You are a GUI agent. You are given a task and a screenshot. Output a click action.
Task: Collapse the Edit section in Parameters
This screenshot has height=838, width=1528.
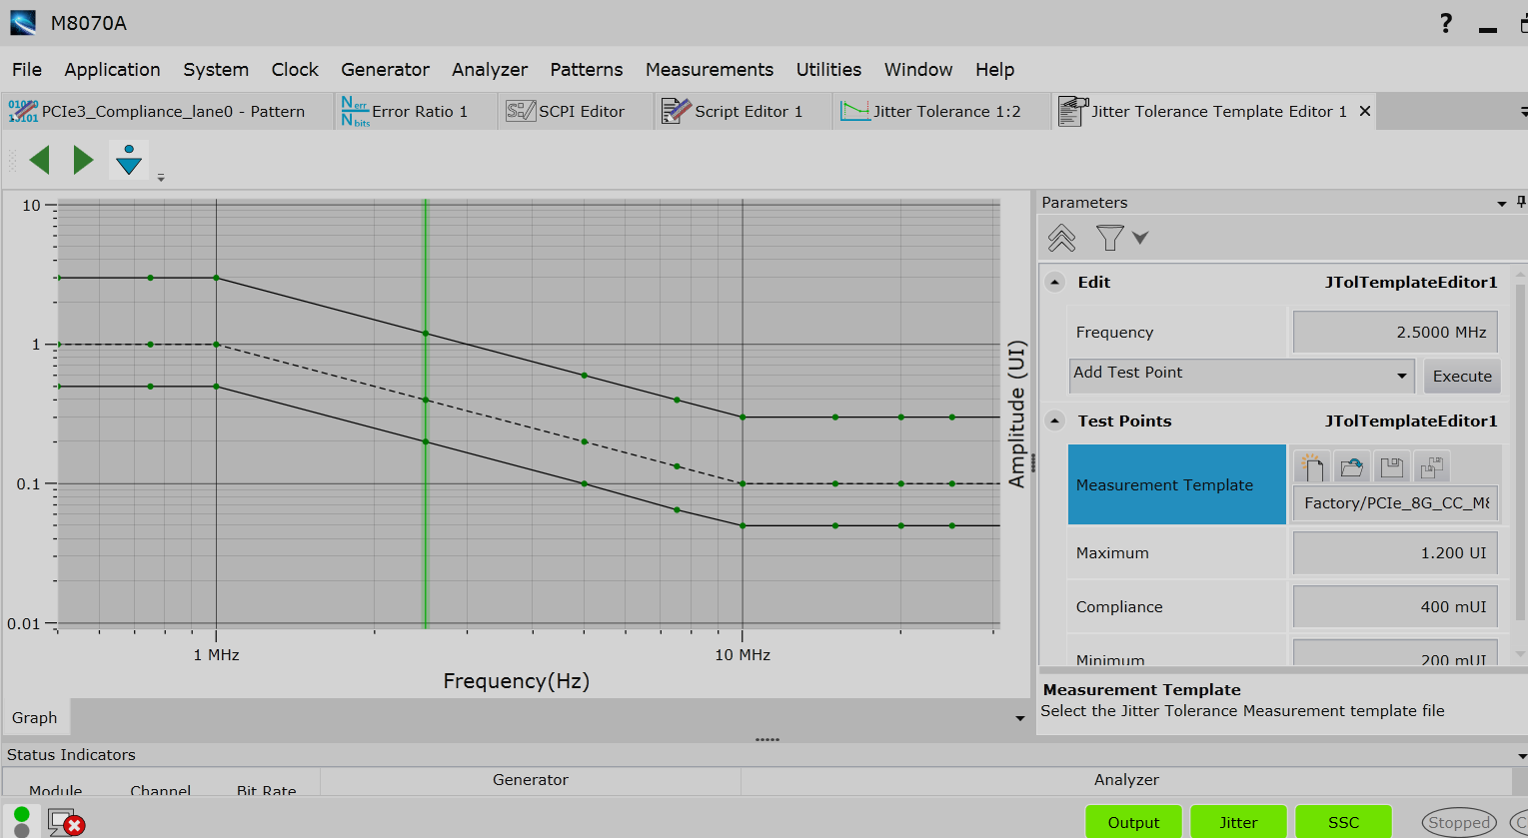click(1054, 282)
